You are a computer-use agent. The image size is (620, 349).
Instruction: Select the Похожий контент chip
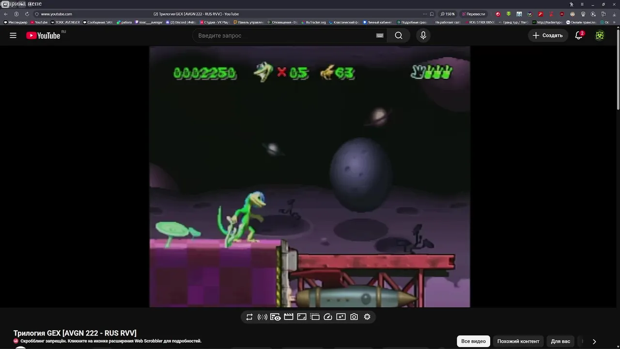pos(518,341)
